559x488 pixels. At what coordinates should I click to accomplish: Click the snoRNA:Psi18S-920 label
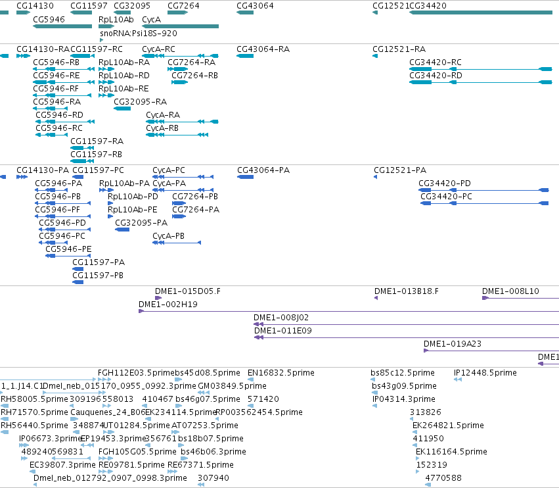point(139,33)
